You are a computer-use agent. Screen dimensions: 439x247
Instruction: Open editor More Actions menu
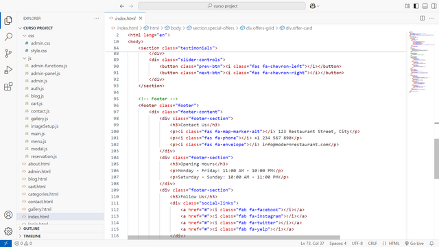(x=431, y=19)
